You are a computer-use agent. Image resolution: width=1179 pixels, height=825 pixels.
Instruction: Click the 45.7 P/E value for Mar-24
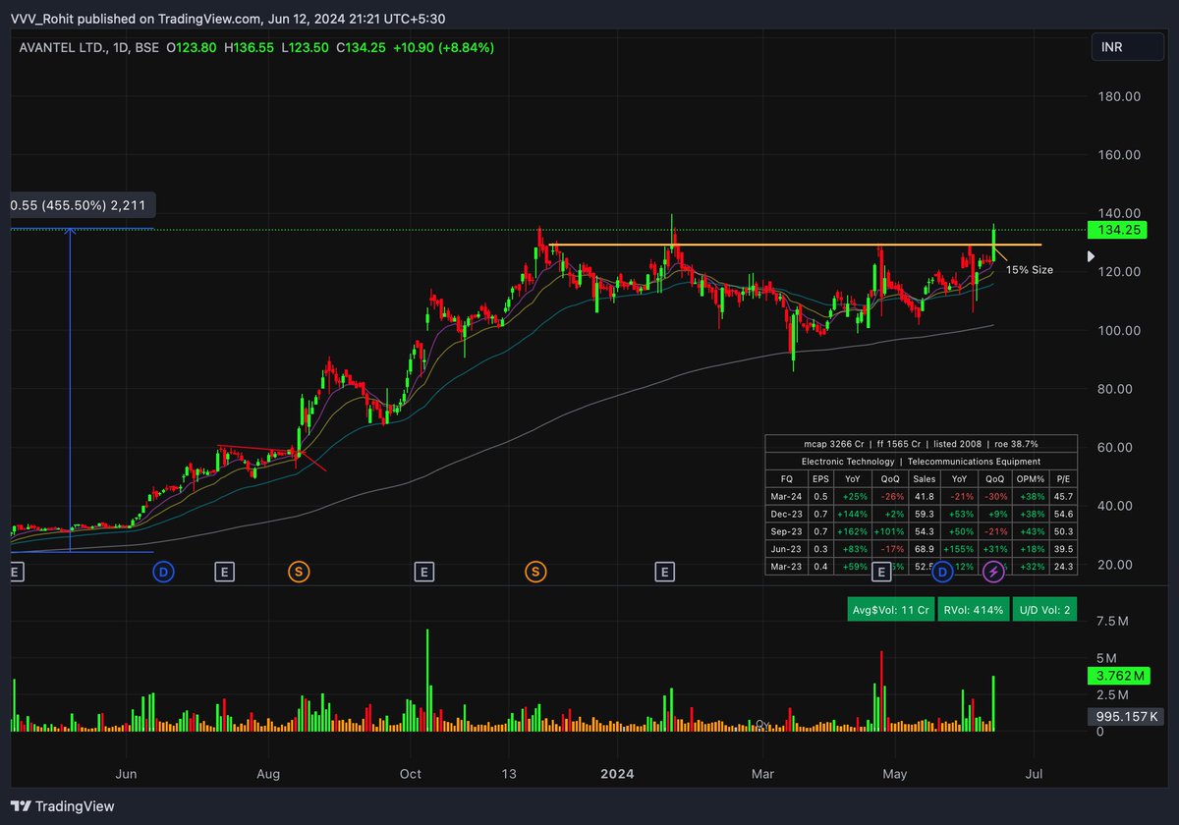[x=1063, y=497]
